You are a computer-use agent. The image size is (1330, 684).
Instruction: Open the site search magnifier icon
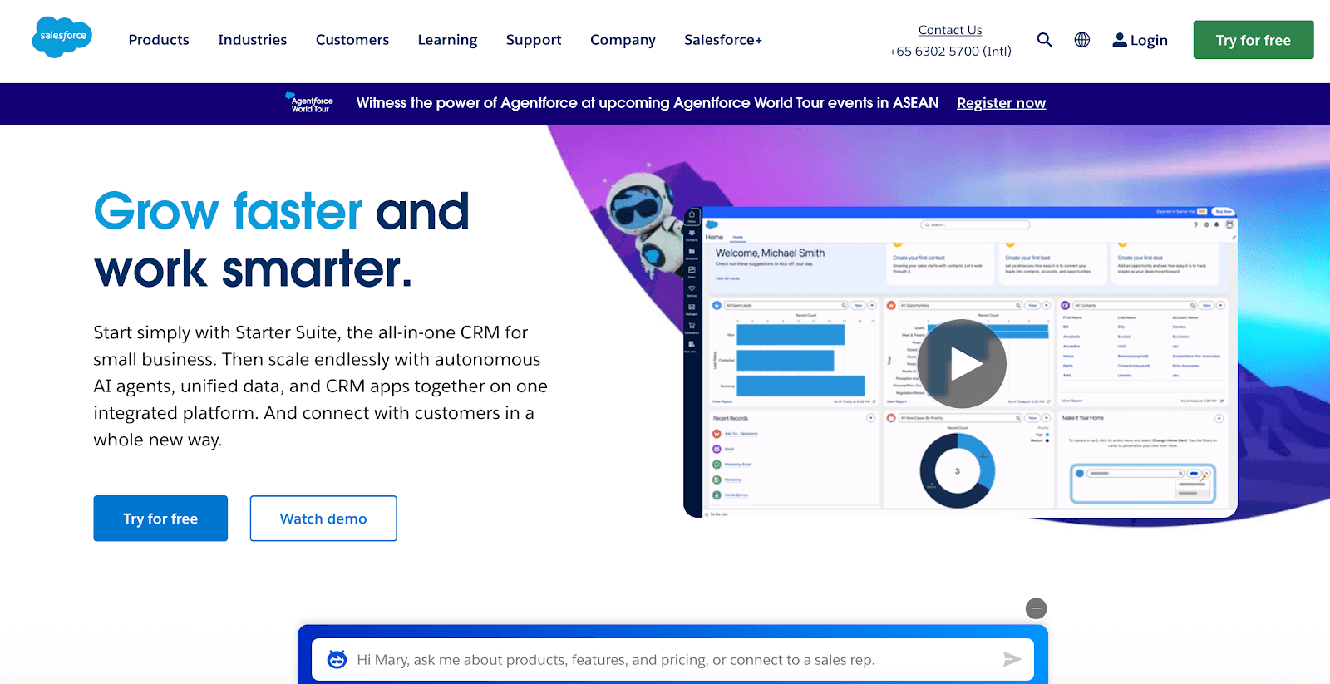pos(1044,40)
